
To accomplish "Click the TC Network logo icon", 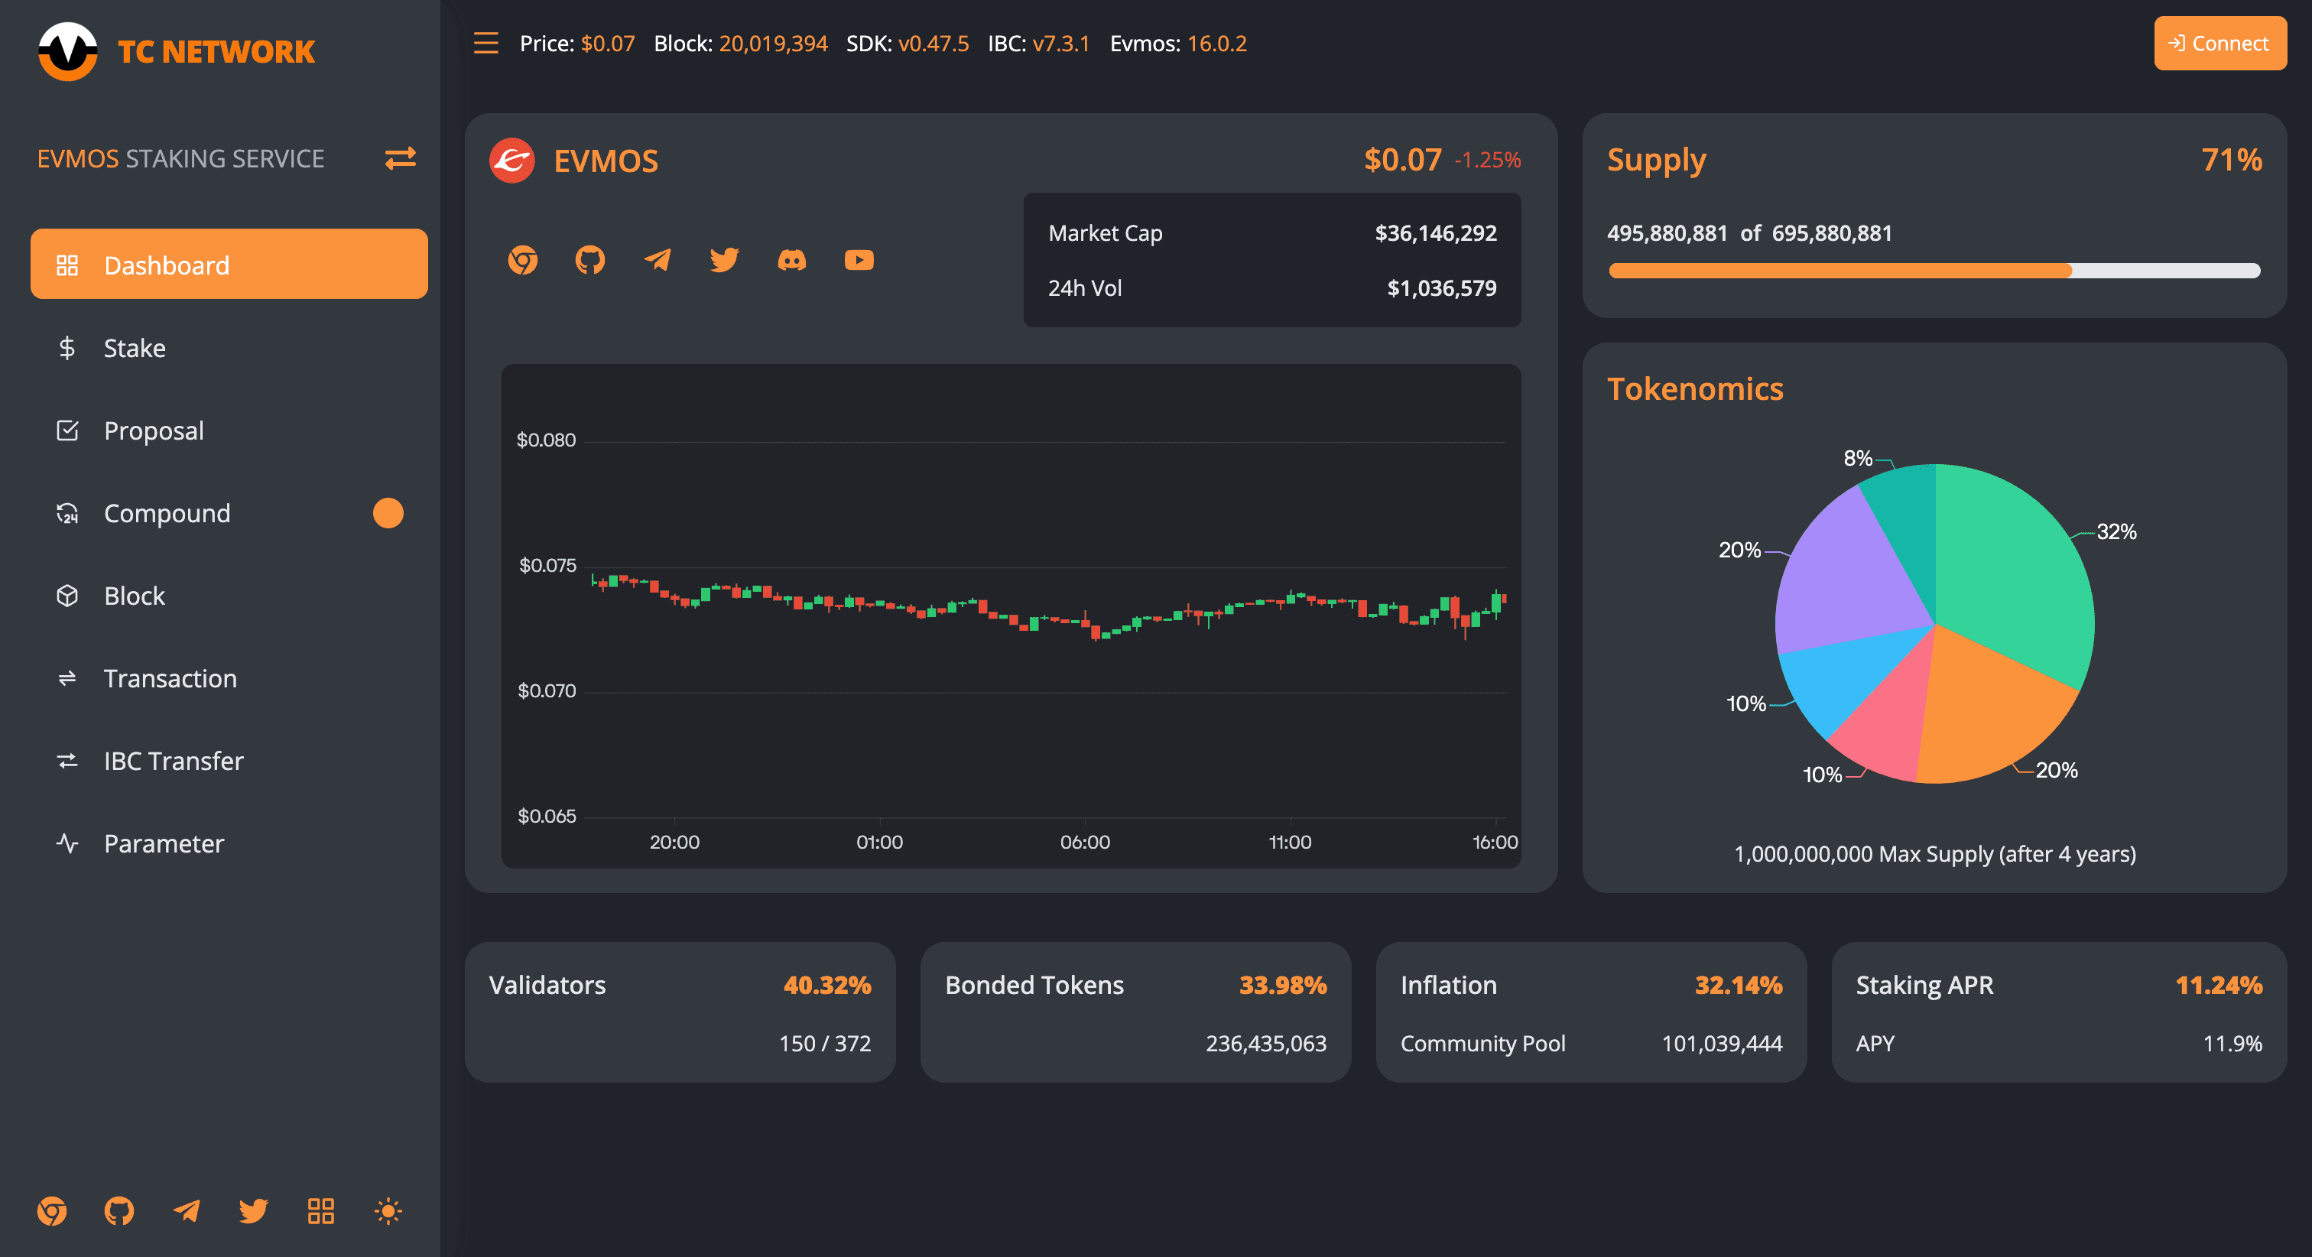I will click(67, 51).
